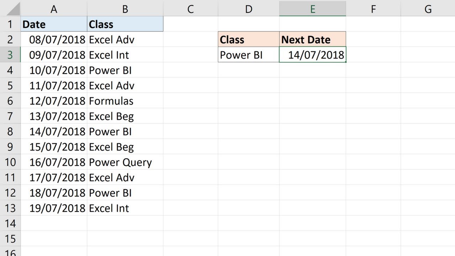The width and height of the screenshot is (455, 256).
Task: Click Excel Int in row 3
Action: pyautogui.click(x=125, y=55)
